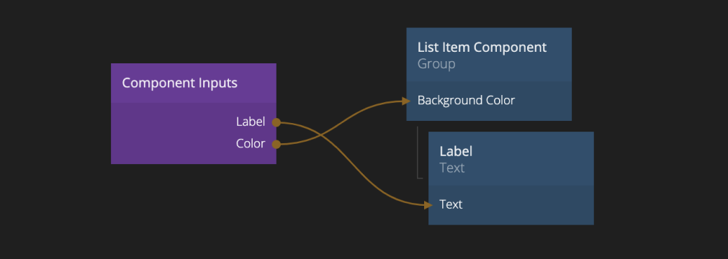The width and height of the screenshot is (728, 259).
Task: Click the Text input arrowhead on Label node
Action: 428,205
